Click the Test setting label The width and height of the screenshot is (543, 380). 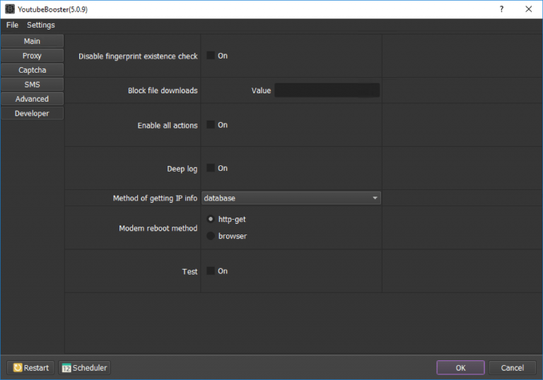coord(189,272)
